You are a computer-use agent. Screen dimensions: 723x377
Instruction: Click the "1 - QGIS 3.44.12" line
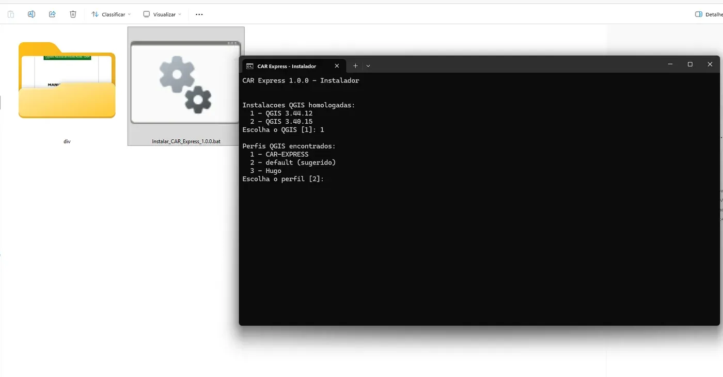(x=281, y=113)
